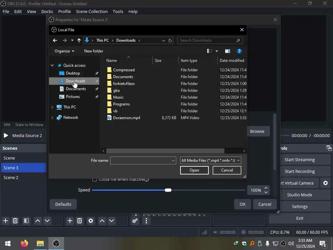Remove the selected source
The height and width of the screenshot is (250, 333).
click(x=79, y=221)
